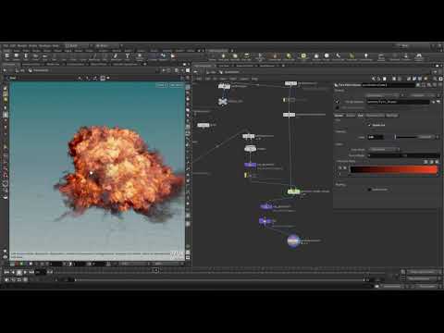Select the Ambient Light bulb shelf tool
This screenshot has width=444, height=333.
(x=366, y=56)
